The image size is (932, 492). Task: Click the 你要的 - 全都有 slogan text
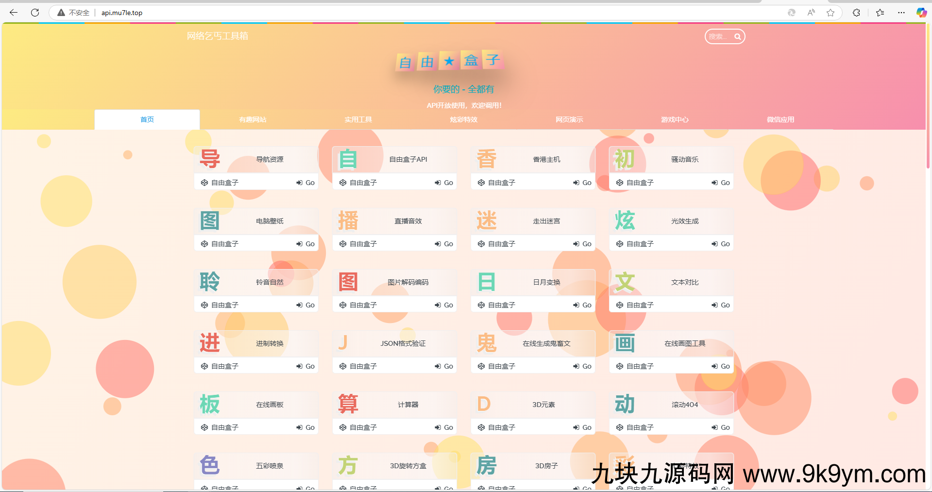(x=464, y=89)
